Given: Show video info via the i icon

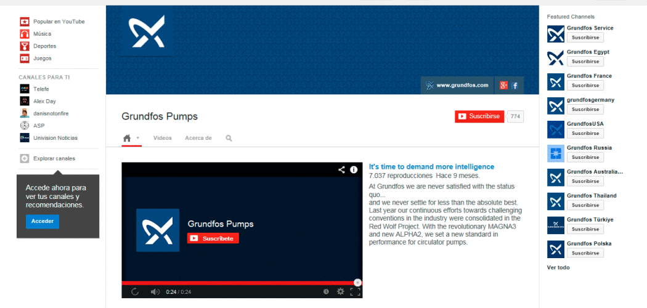Looking at the screenshot, I should point(354,169).
